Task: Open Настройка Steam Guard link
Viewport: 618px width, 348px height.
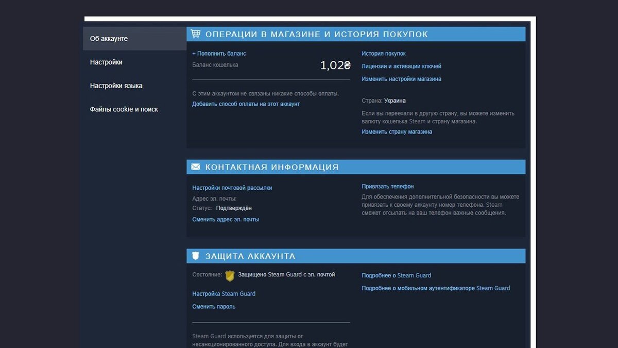Action: [224, 294]
